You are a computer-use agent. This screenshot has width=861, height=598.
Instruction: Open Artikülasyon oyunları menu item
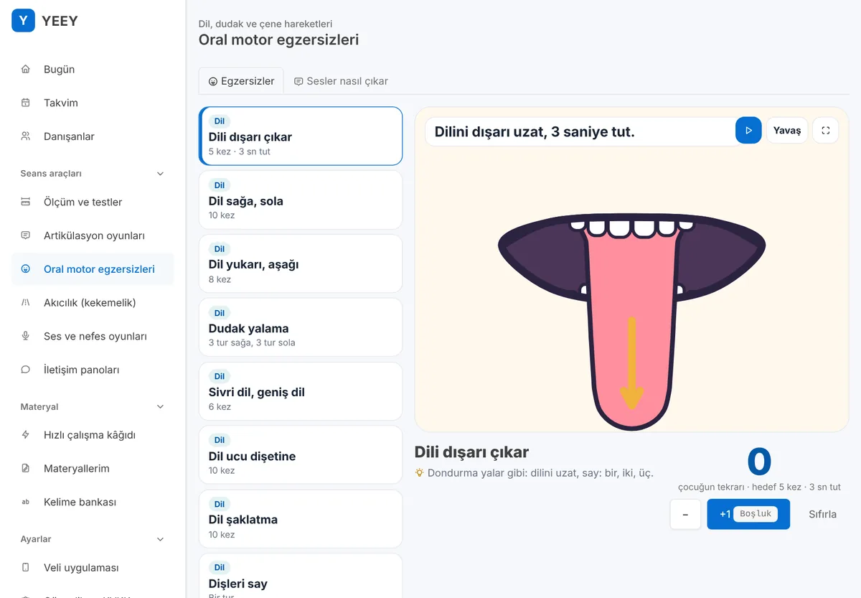[93, 235]
